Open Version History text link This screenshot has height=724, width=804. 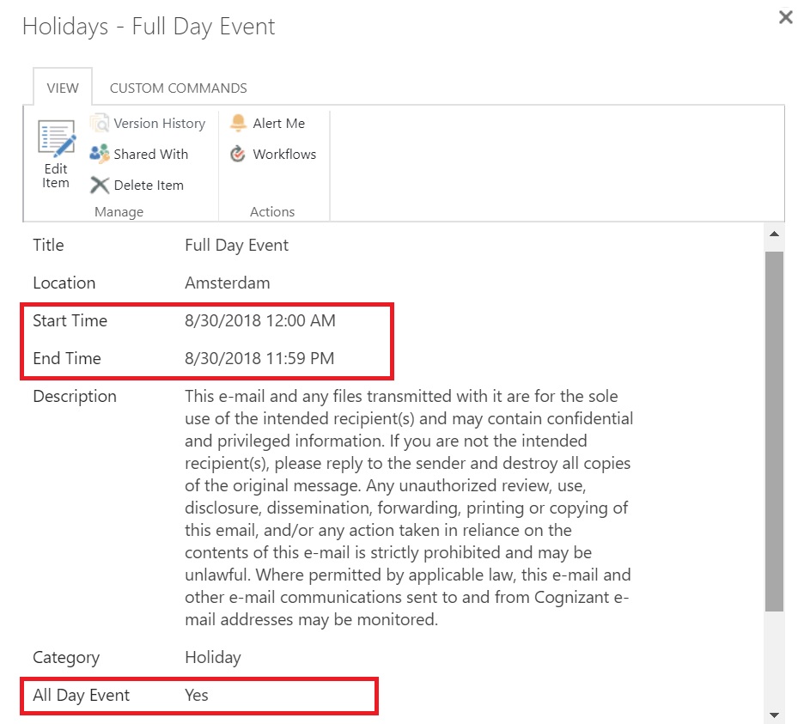coord(160,124)
